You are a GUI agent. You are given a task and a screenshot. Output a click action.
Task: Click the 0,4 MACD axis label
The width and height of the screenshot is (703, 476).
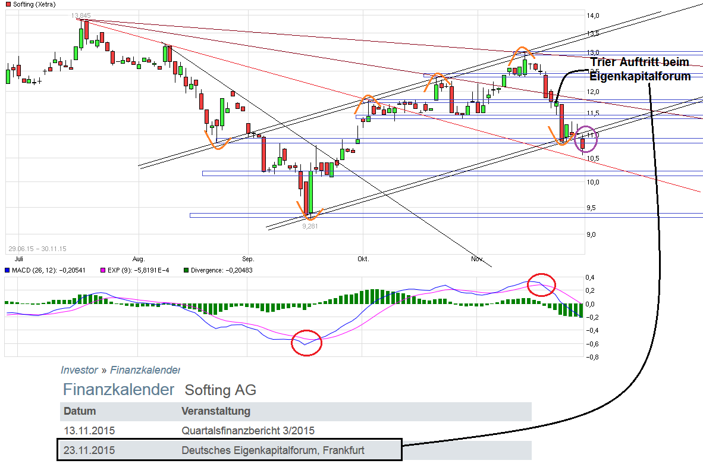590,277
